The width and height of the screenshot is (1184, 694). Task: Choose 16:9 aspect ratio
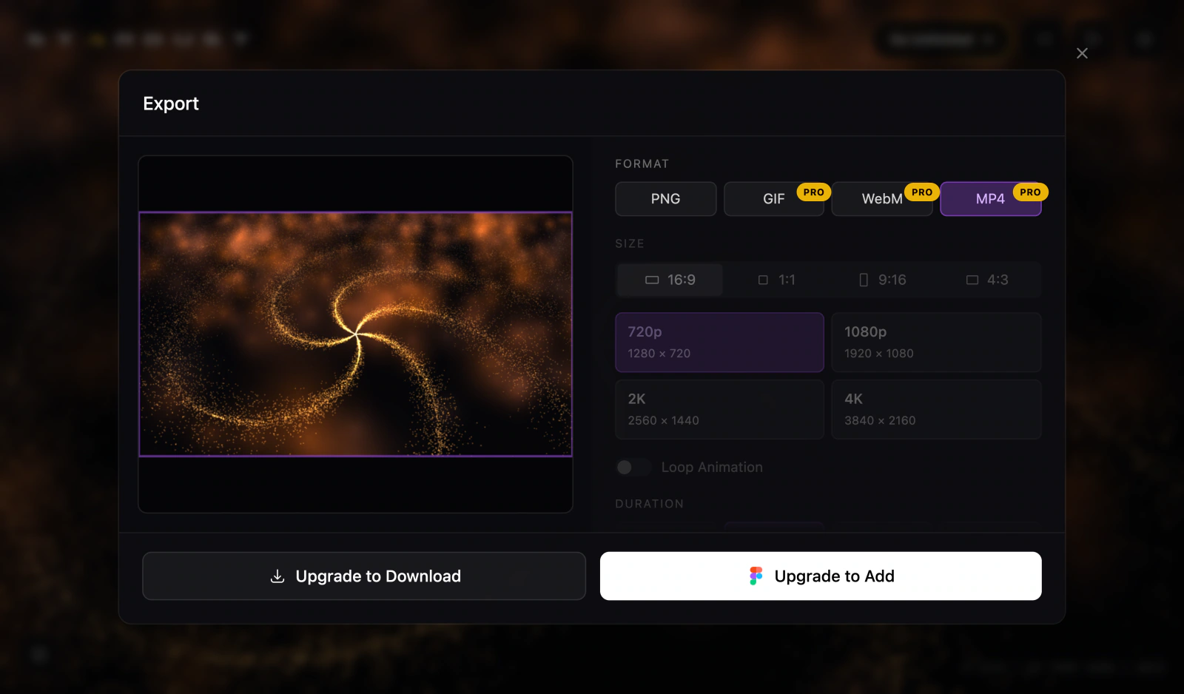[x=670, y=280]
